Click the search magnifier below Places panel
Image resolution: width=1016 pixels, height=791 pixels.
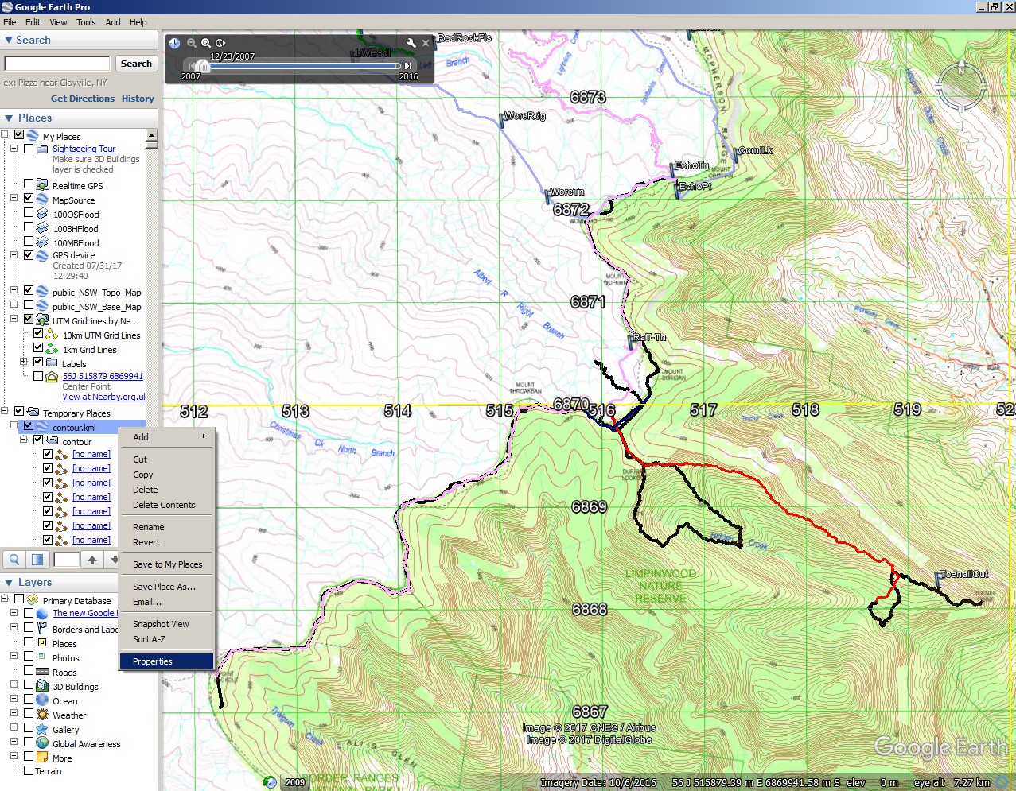tap(14, 560)
